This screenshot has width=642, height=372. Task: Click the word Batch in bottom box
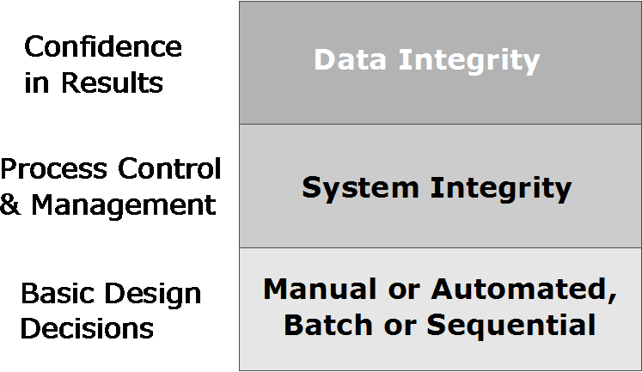pyautogui.click(x=328, y=325)
